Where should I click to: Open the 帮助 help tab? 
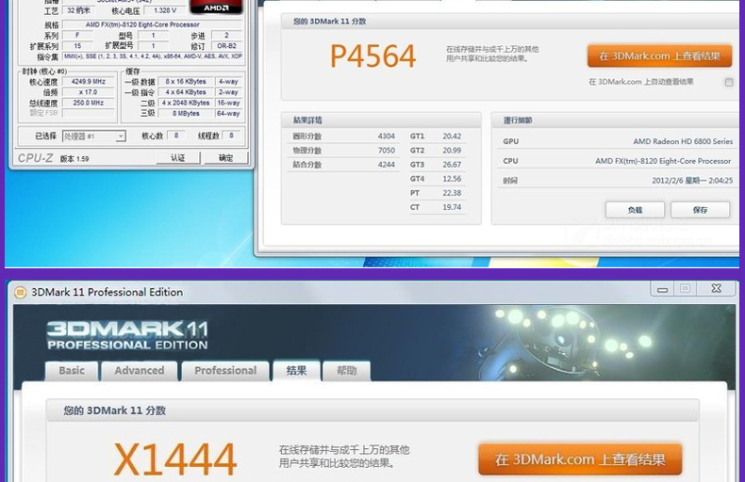pyautogui.click(x=346, y=371)
